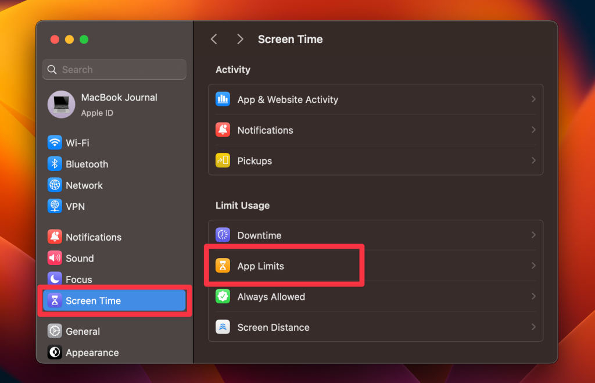Open the Downtime row chevron
The height and width of the screenshot is (383, 595).
pos(533,235)
